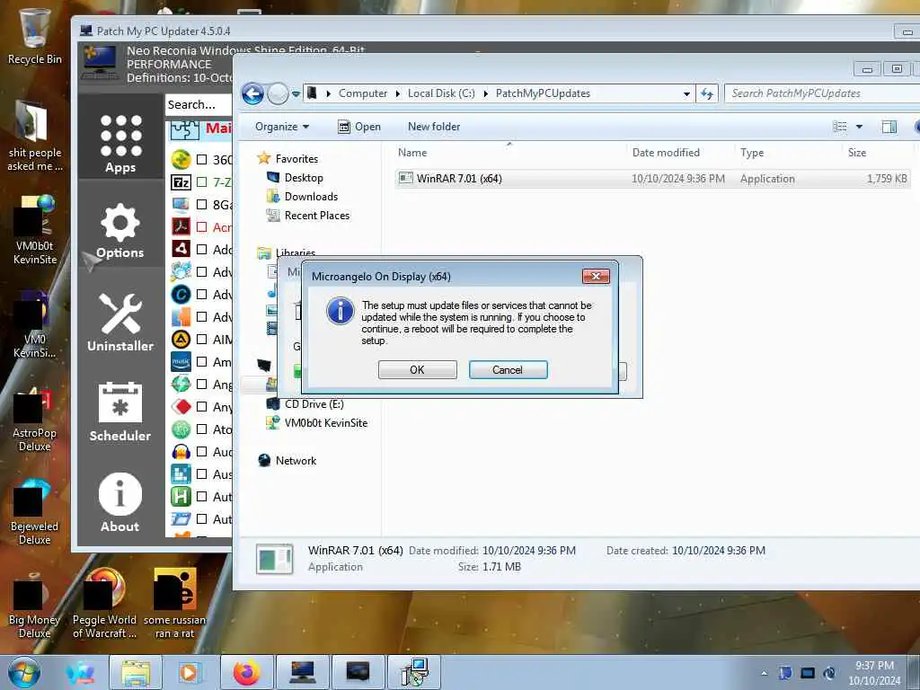Screen dimensions: 920x690
Task: Close the Microangelo On Display dialog
Action: coord(596,277)
